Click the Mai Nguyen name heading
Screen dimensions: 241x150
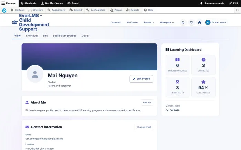[x=63, y=76]
